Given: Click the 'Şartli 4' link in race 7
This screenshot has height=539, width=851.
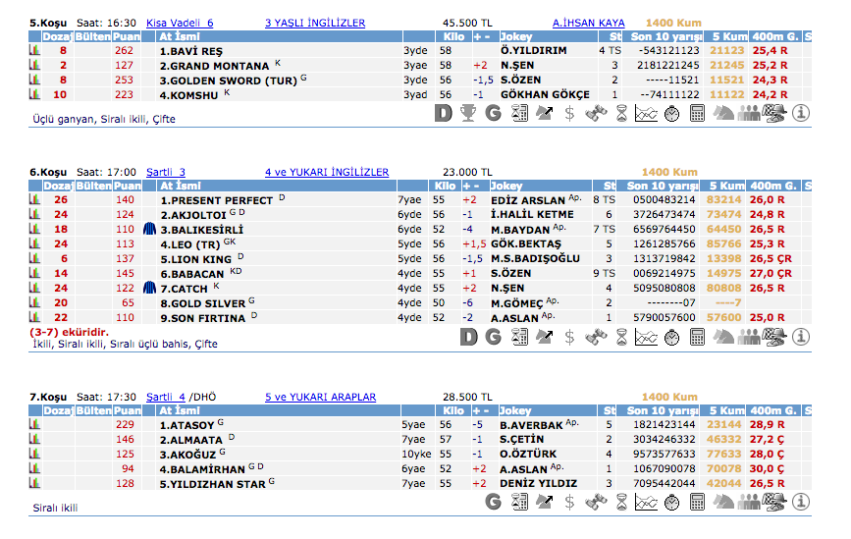Looking at the screenshot, I should (x=165, y=398).
